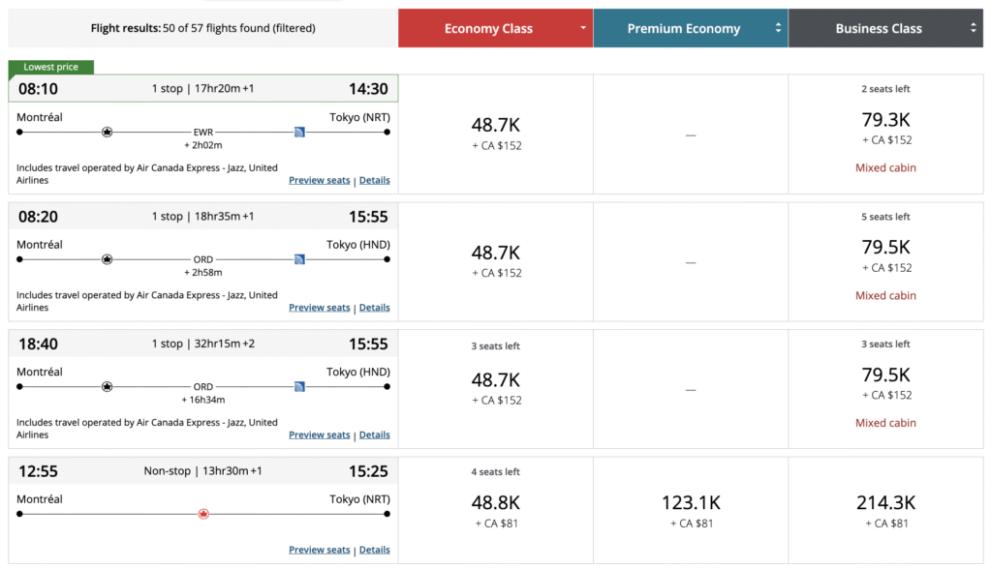
Task: Open the Economy Class sort dropdown arrow
Action: click(583, 28)
